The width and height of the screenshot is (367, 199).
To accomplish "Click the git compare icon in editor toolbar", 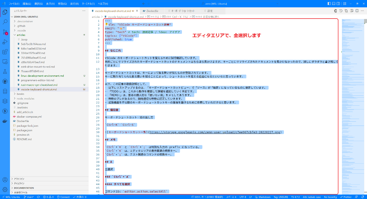I will pos(346,11).
